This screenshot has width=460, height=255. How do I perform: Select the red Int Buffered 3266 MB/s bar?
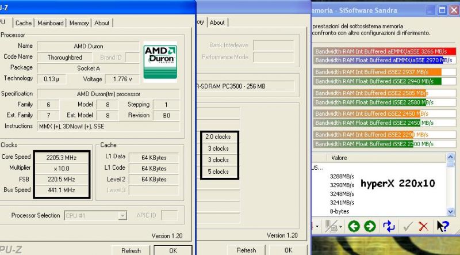[385, 51]
